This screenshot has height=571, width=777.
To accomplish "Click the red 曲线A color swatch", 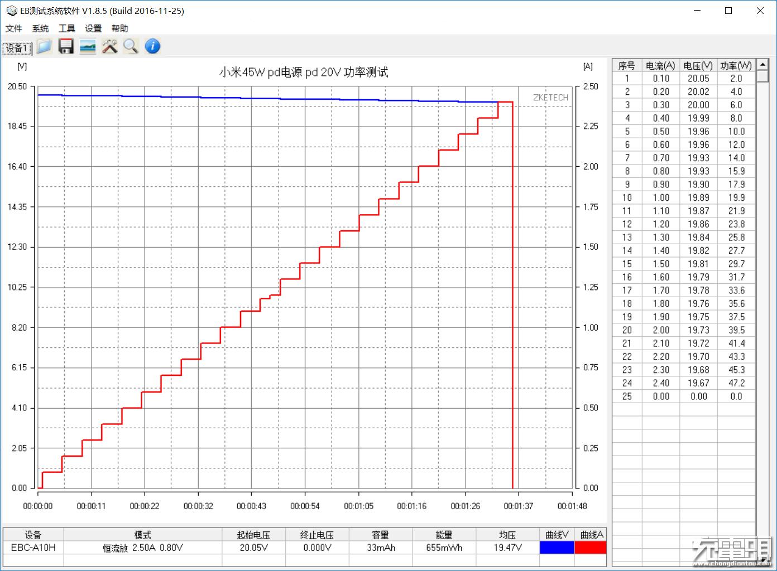I will tap(591, 548).
